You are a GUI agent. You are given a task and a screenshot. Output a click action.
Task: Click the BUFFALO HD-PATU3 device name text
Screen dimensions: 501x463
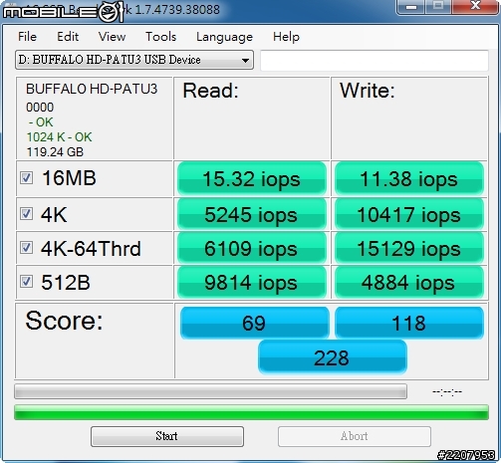pos(92,89)
